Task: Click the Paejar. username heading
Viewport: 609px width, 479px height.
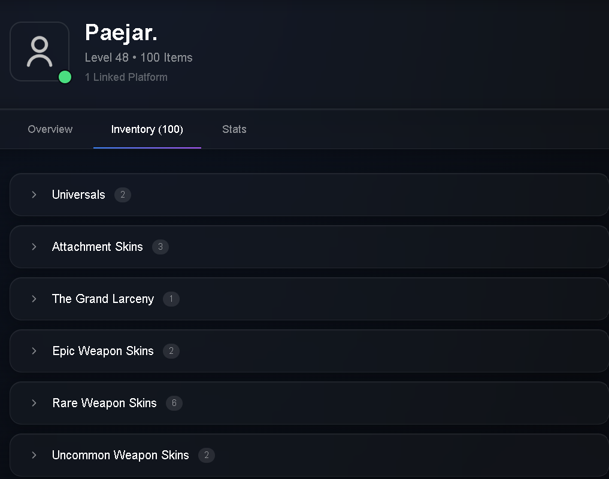Action: point(121,33)
